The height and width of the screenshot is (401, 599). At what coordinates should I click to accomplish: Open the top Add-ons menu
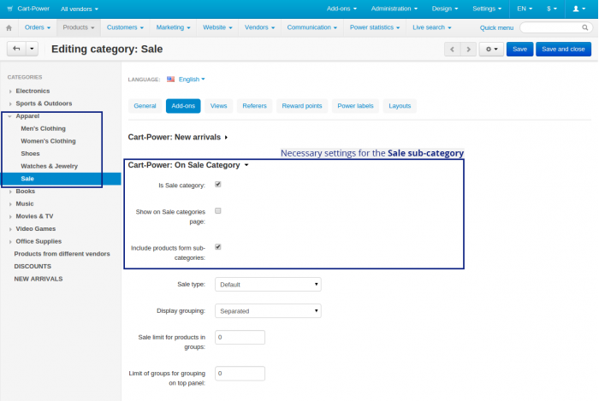[341, 9]
